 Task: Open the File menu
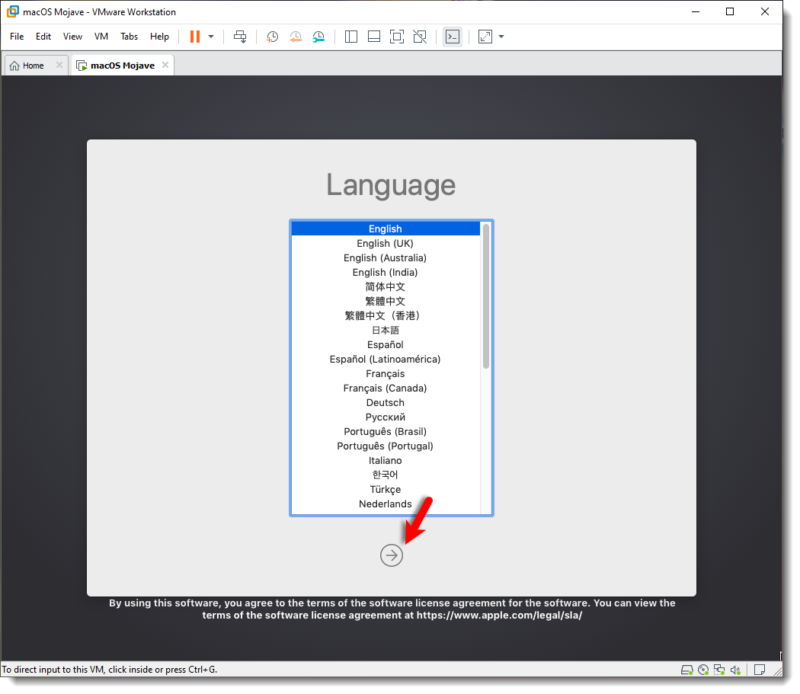17,37
